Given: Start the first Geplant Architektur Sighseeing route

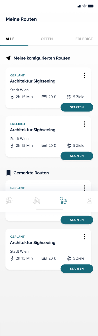Looking at the screenshot, I should (x=77, y=107).
